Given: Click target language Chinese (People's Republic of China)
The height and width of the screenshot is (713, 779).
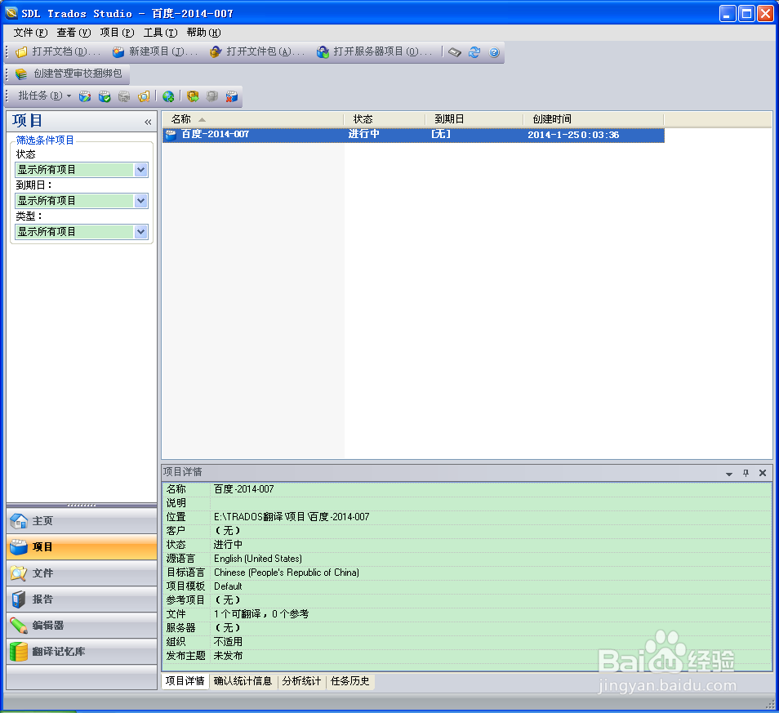Looking at the screenshot, I should (x=287, y=573).
